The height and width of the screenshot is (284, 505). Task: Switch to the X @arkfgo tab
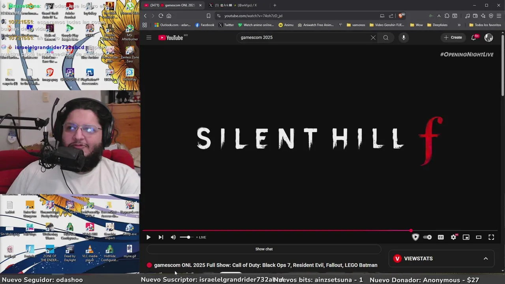pyautogui.click(x=237, y=5)
